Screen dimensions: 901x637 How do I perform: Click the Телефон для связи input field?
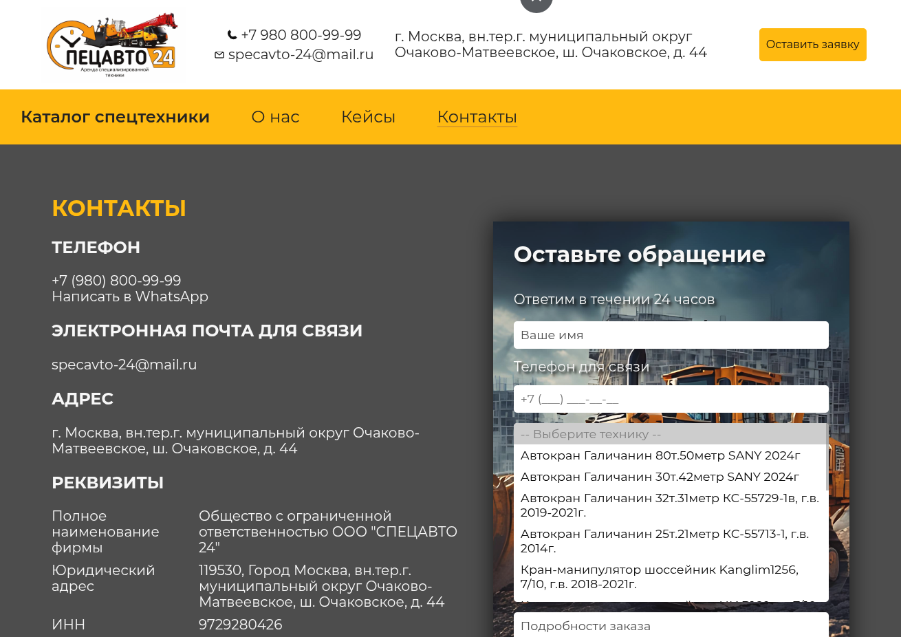pyautogui.click(x=671, y=399)
